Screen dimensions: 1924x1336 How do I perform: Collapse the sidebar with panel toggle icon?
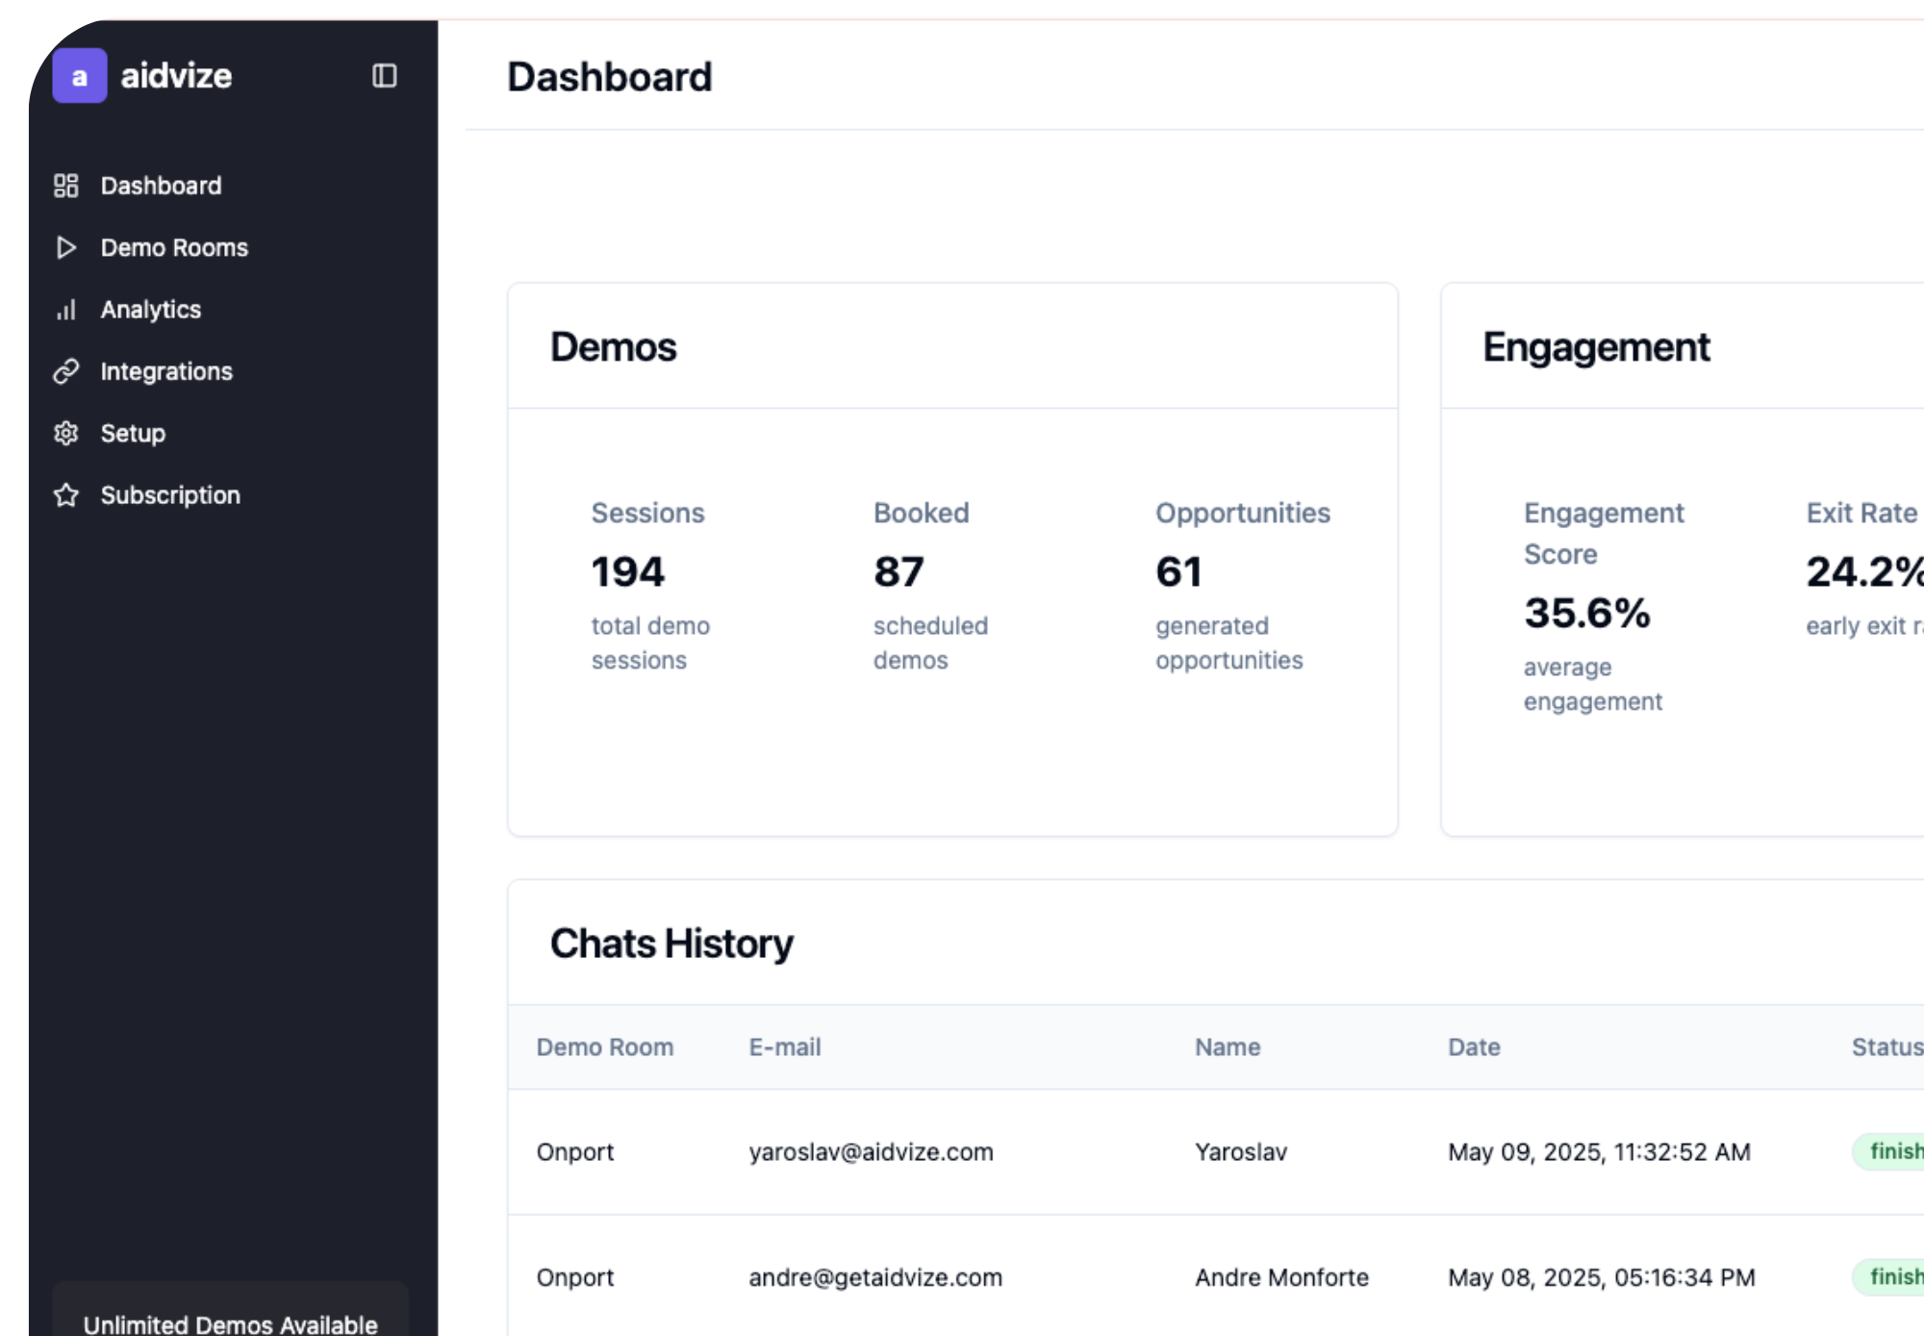384,76
